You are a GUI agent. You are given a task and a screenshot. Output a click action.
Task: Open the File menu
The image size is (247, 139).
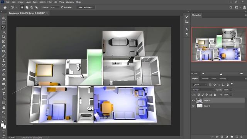pos(8,2)
